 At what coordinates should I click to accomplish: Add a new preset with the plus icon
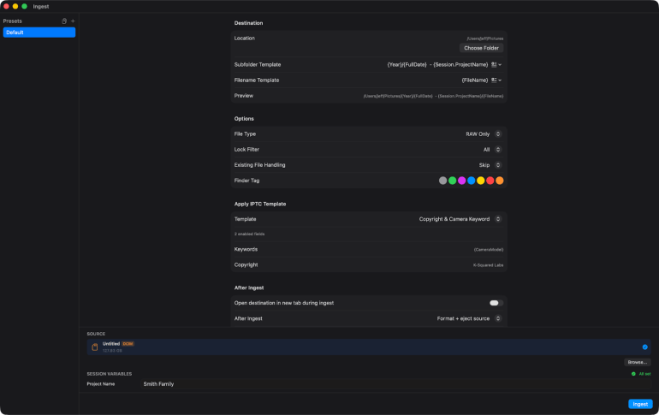click(x=73, y=21)
